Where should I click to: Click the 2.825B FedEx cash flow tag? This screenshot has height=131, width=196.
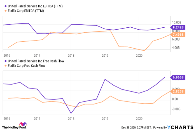pyautogui.click(x=178, y=91)
